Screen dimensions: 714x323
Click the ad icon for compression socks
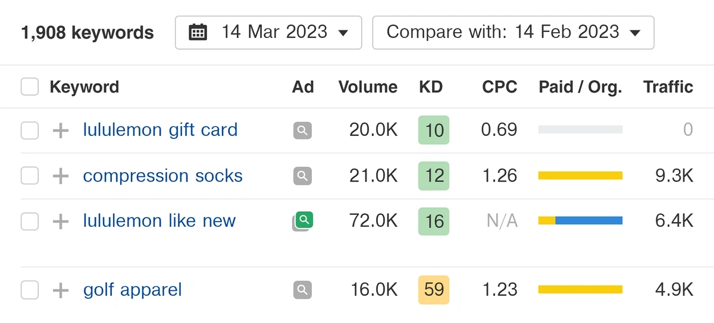pos(303,176)
